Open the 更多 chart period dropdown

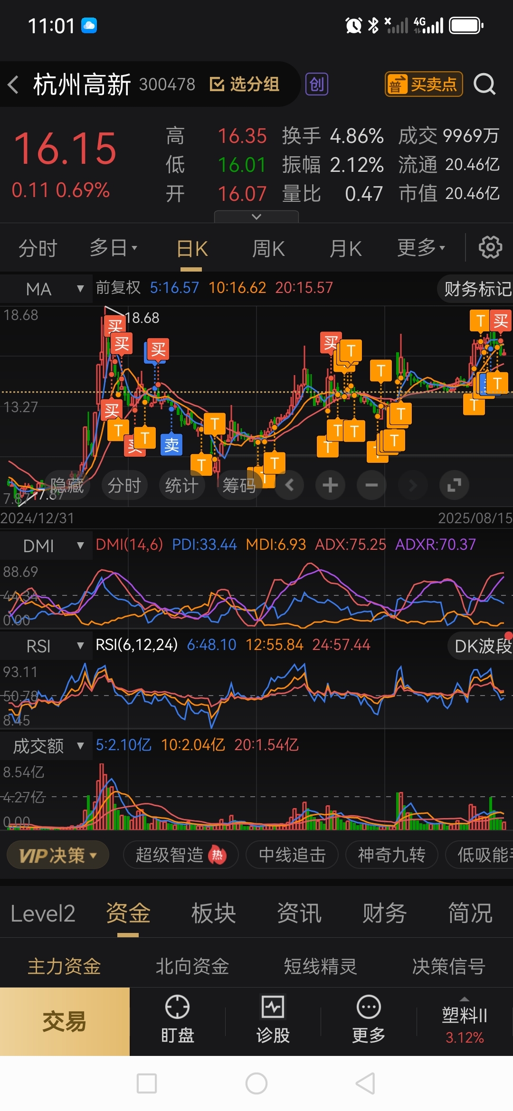(421, 248)
